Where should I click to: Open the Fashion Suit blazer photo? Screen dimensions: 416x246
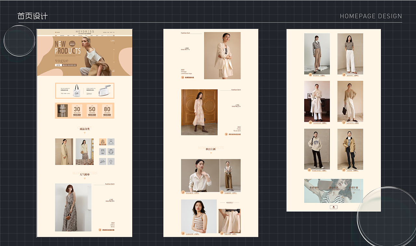point(222,56)
